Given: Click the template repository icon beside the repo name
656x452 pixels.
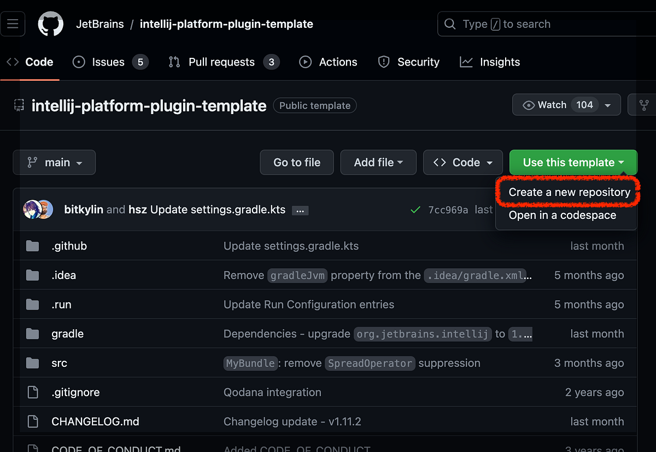Looking at the screenshot, I should [x=19, y=105].
